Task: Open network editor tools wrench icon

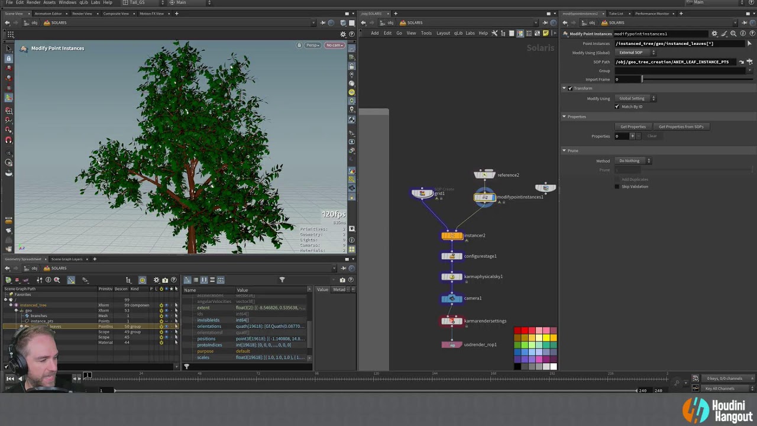Action: click(494, 33)
